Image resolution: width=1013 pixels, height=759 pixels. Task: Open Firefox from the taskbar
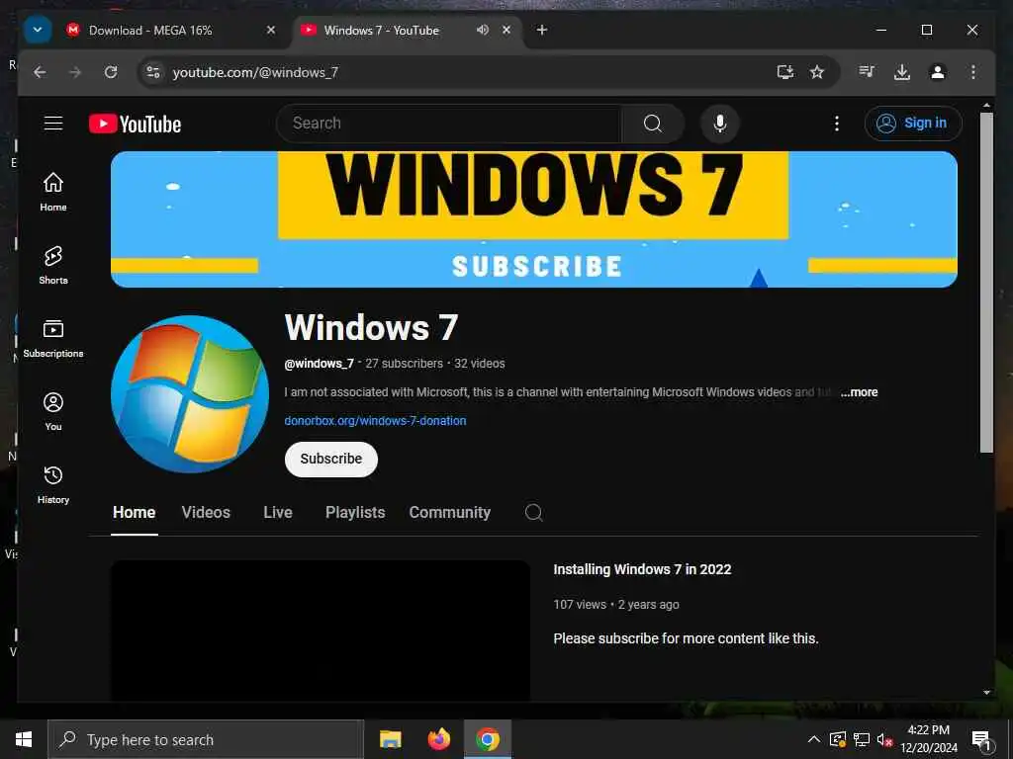pos(438,739)
